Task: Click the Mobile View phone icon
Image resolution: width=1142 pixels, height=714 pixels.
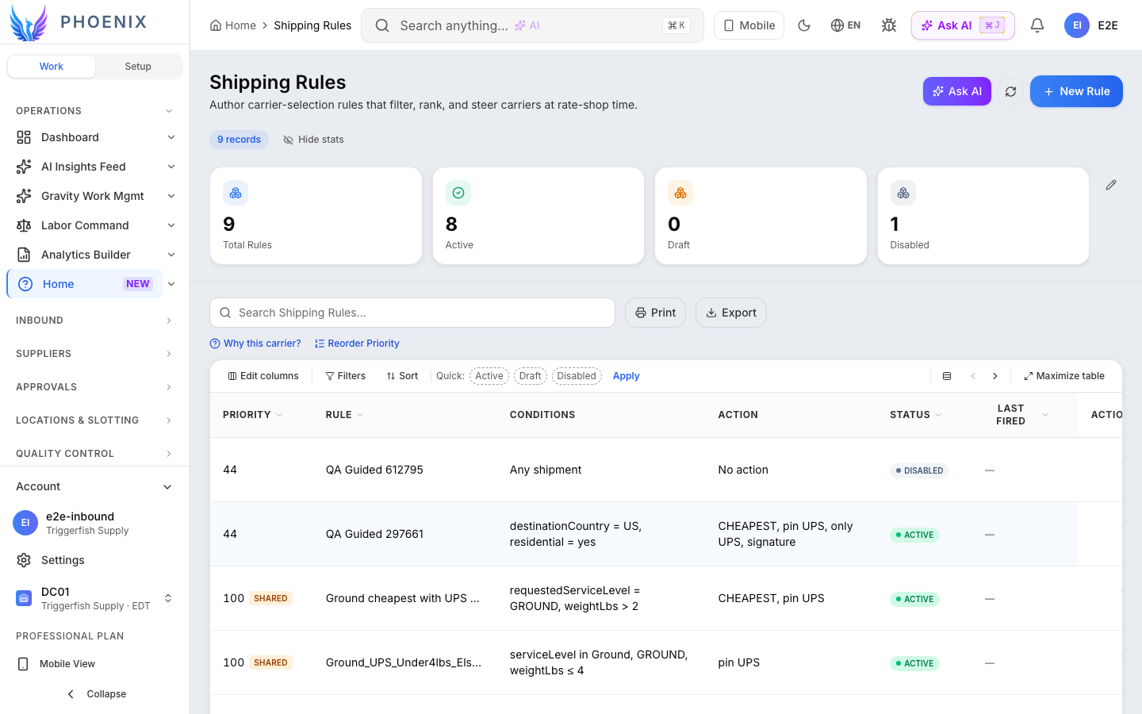Action: point(23,664)
